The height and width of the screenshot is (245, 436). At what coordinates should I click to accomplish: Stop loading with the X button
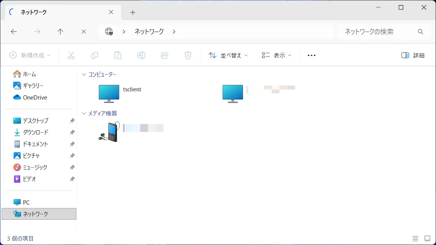[x=83, y=32]
